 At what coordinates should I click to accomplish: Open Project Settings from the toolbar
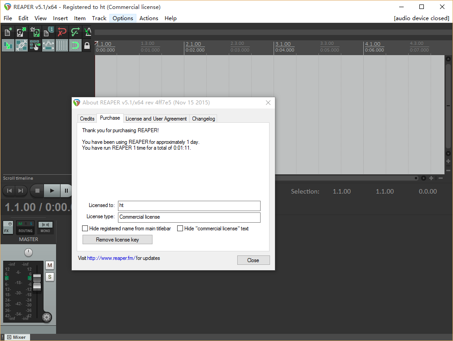pos(48,32)
